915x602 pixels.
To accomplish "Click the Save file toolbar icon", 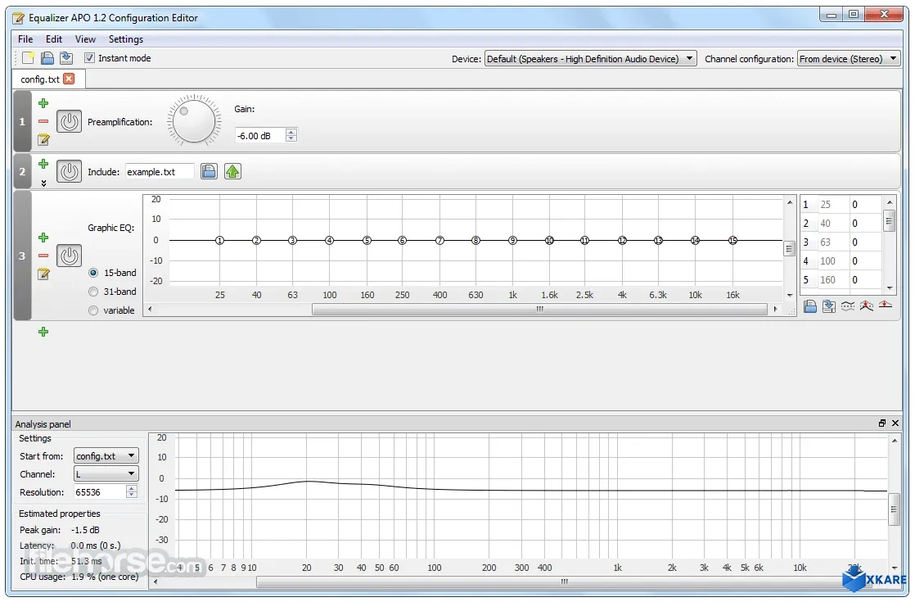I will [x=66, y=58].
